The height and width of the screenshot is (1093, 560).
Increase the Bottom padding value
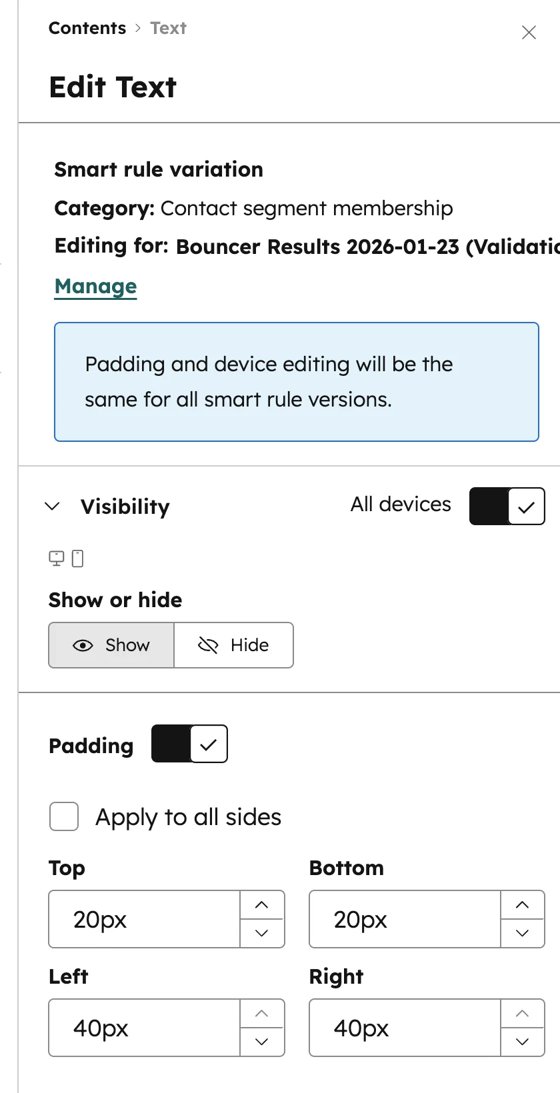(523, 905)
